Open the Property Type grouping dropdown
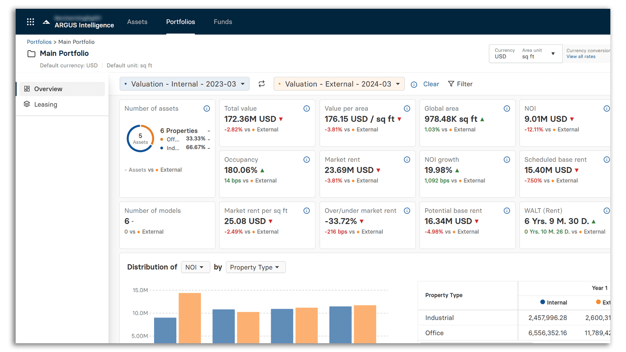Viewport: 626px width, 352px height. point(255,267)
